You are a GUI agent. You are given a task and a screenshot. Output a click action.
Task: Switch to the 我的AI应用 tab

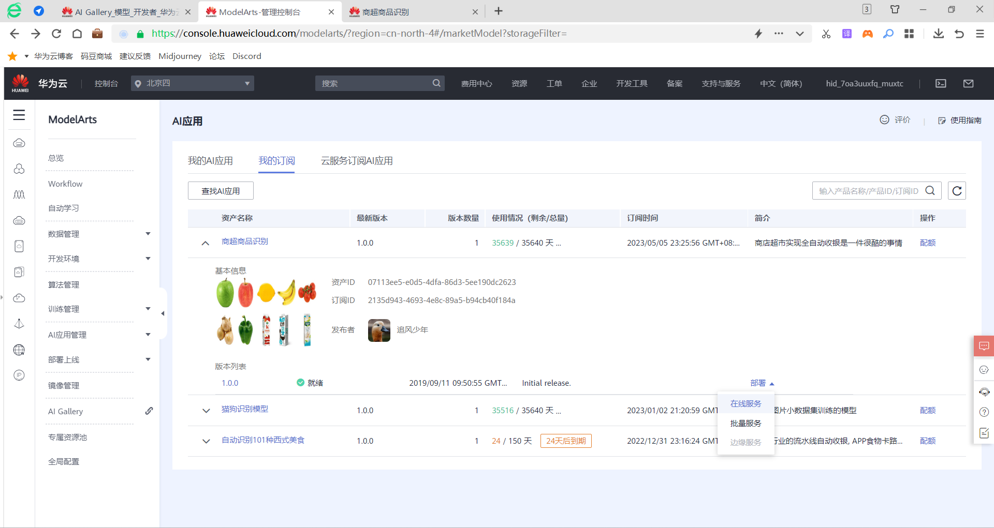[210, 161]
